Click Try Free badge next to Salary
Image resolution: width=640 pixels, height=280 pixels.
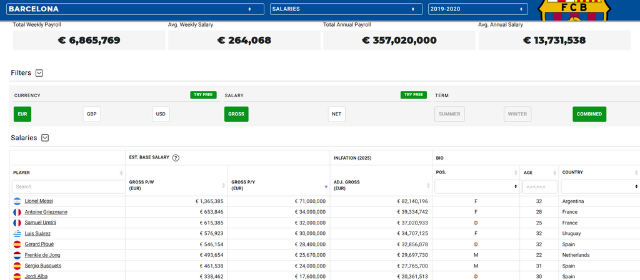(x=414, y=95)
